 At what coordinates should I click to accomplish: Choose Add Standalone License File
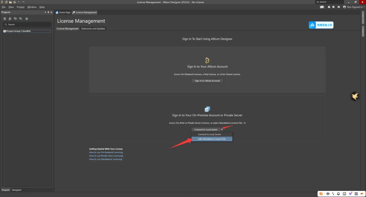[x=212, y=139]
